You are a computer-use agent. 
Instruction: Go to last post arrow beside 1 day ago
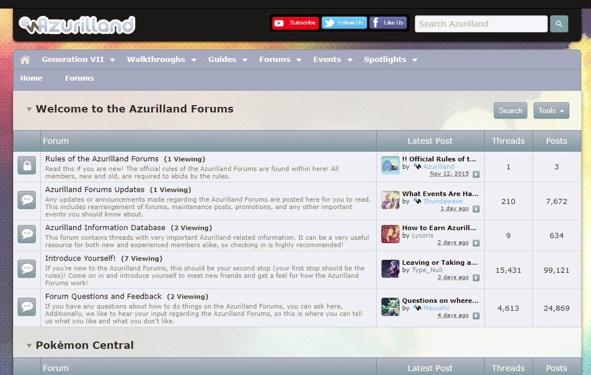476,209
